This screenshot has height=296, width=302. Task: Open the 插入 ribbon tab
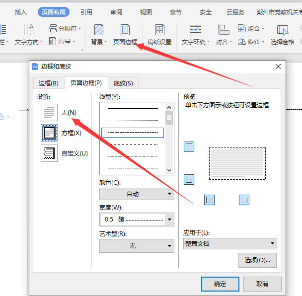20,12
